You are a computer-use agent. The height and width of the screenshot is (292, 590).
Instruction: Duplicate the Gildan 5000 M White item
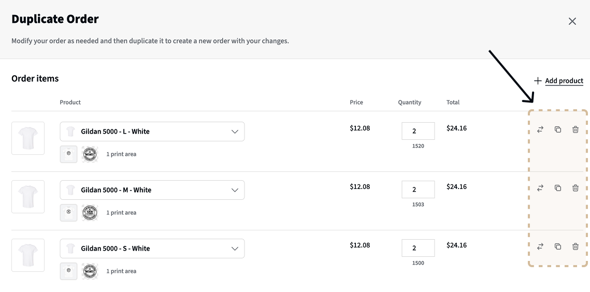[x=558, y=188]
